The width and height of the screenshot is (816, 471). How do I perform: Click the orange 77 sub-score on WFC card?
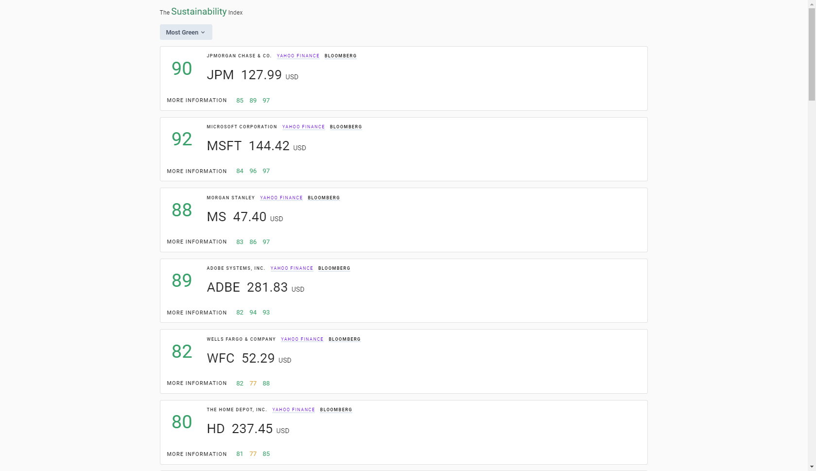(253, 383)
